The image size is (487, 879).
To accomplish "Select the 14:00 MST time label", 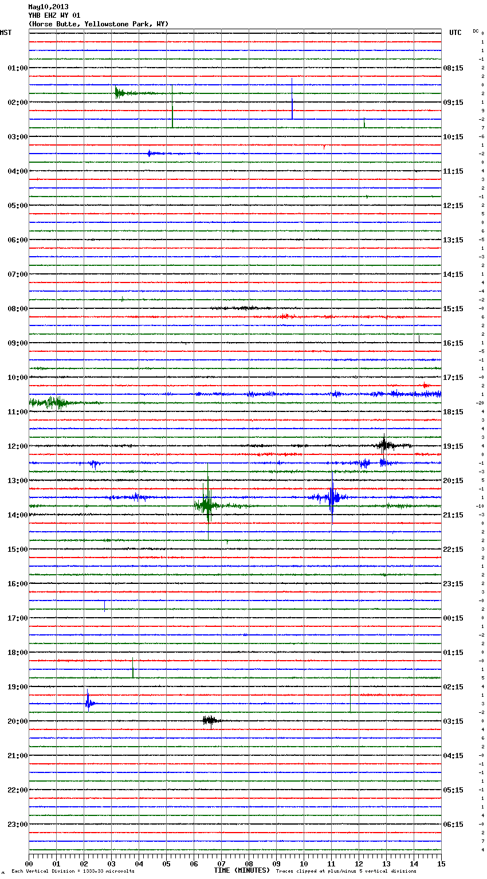I will [18, 515].
